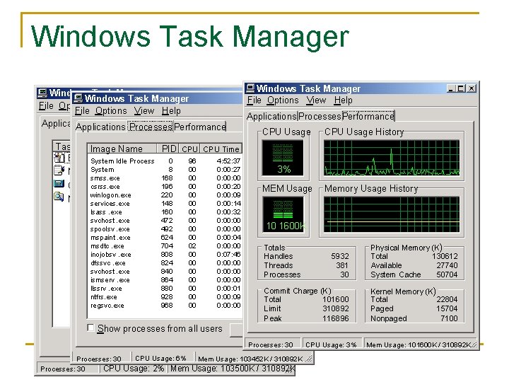This screenshot has width=509, height=382.
Task: Open View menu in middle Processes window
Action: click(x=144, y=111)
